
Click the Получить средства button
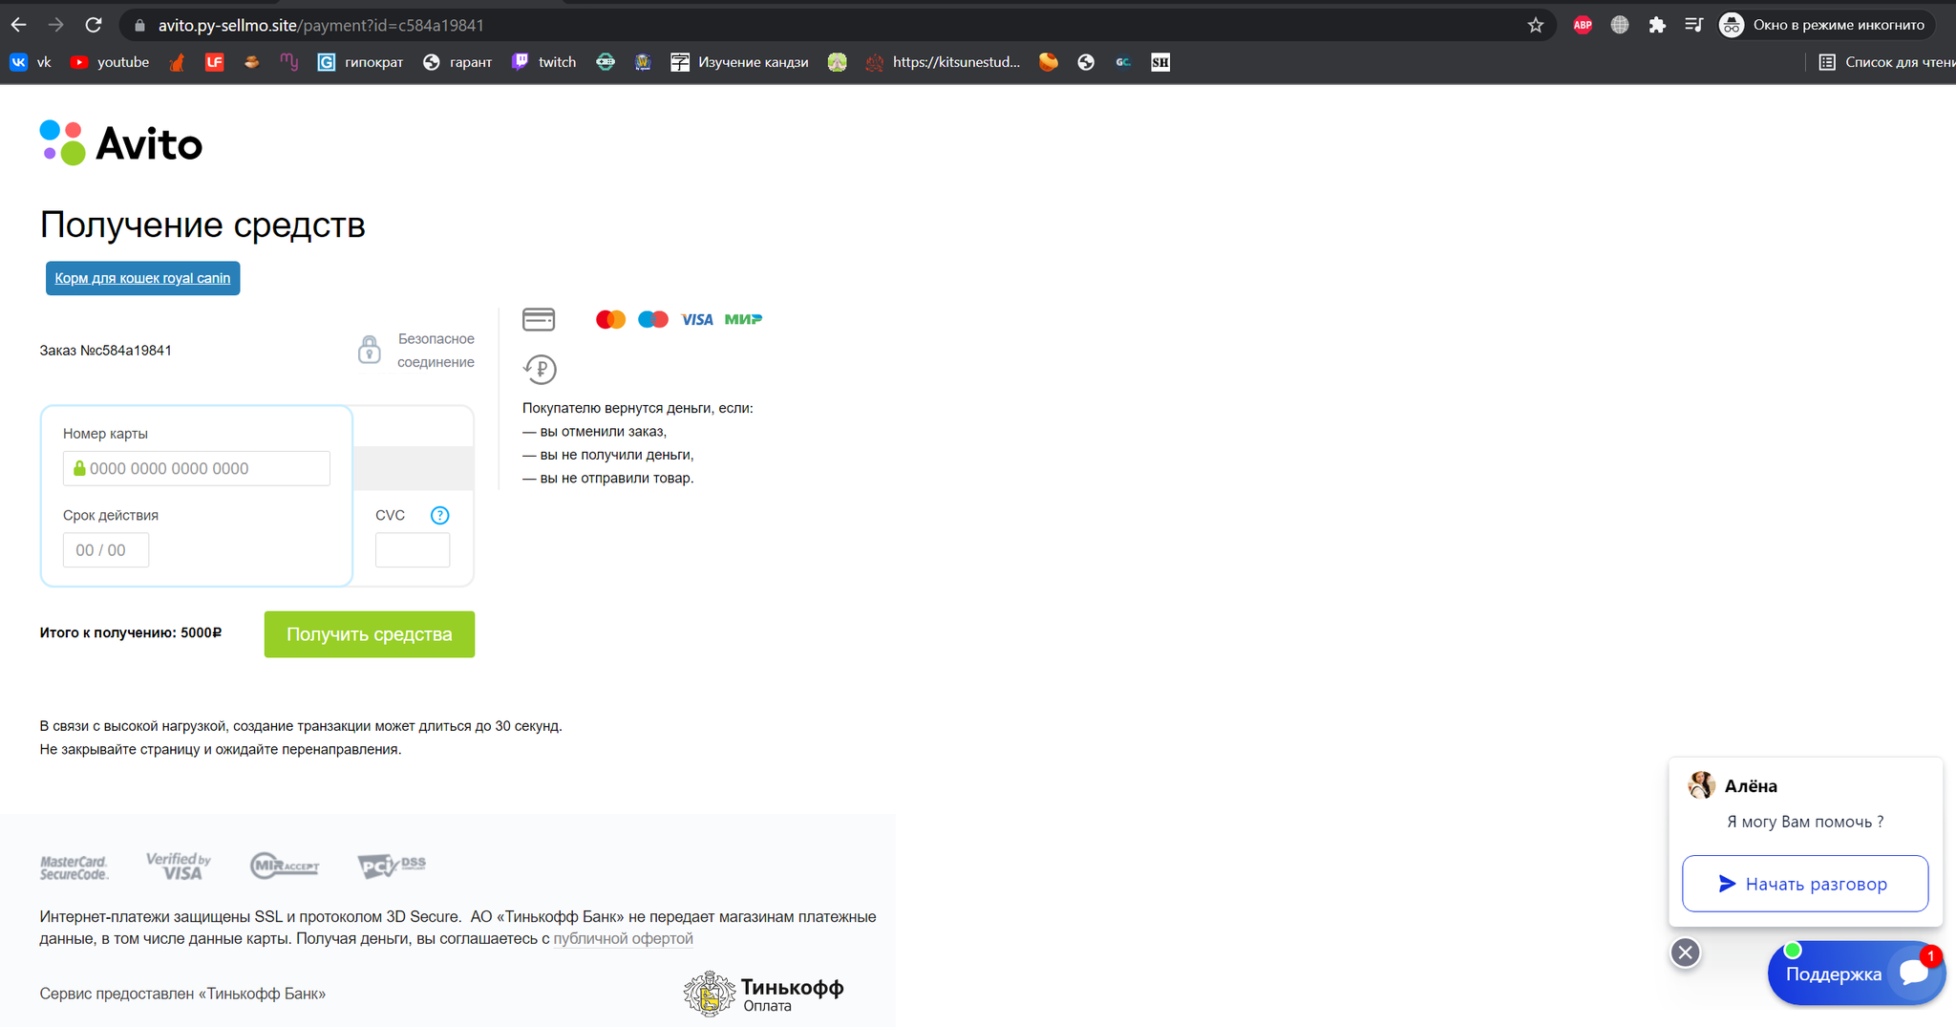370,634
